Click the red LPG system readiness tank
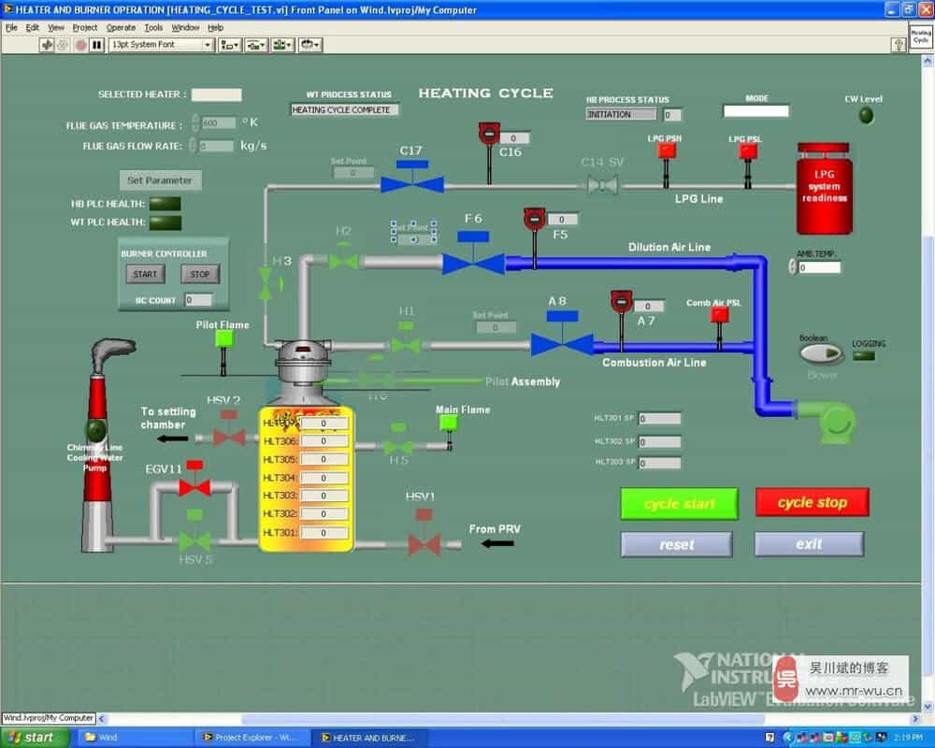This screenshot has width=935, height=748. click(824, 189)
